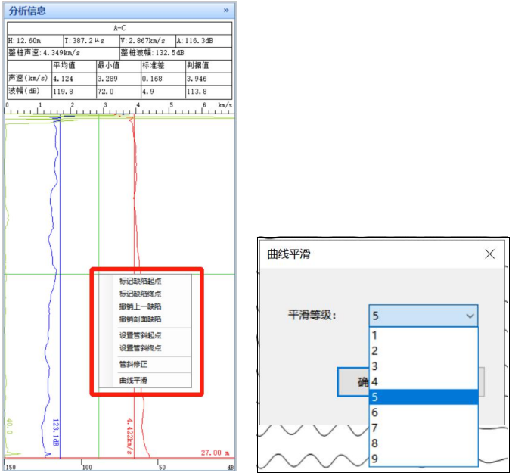Select 设置管斜起点 menu item
The height and width of the screenshot is (476, 512).
[x=140, y=335]
